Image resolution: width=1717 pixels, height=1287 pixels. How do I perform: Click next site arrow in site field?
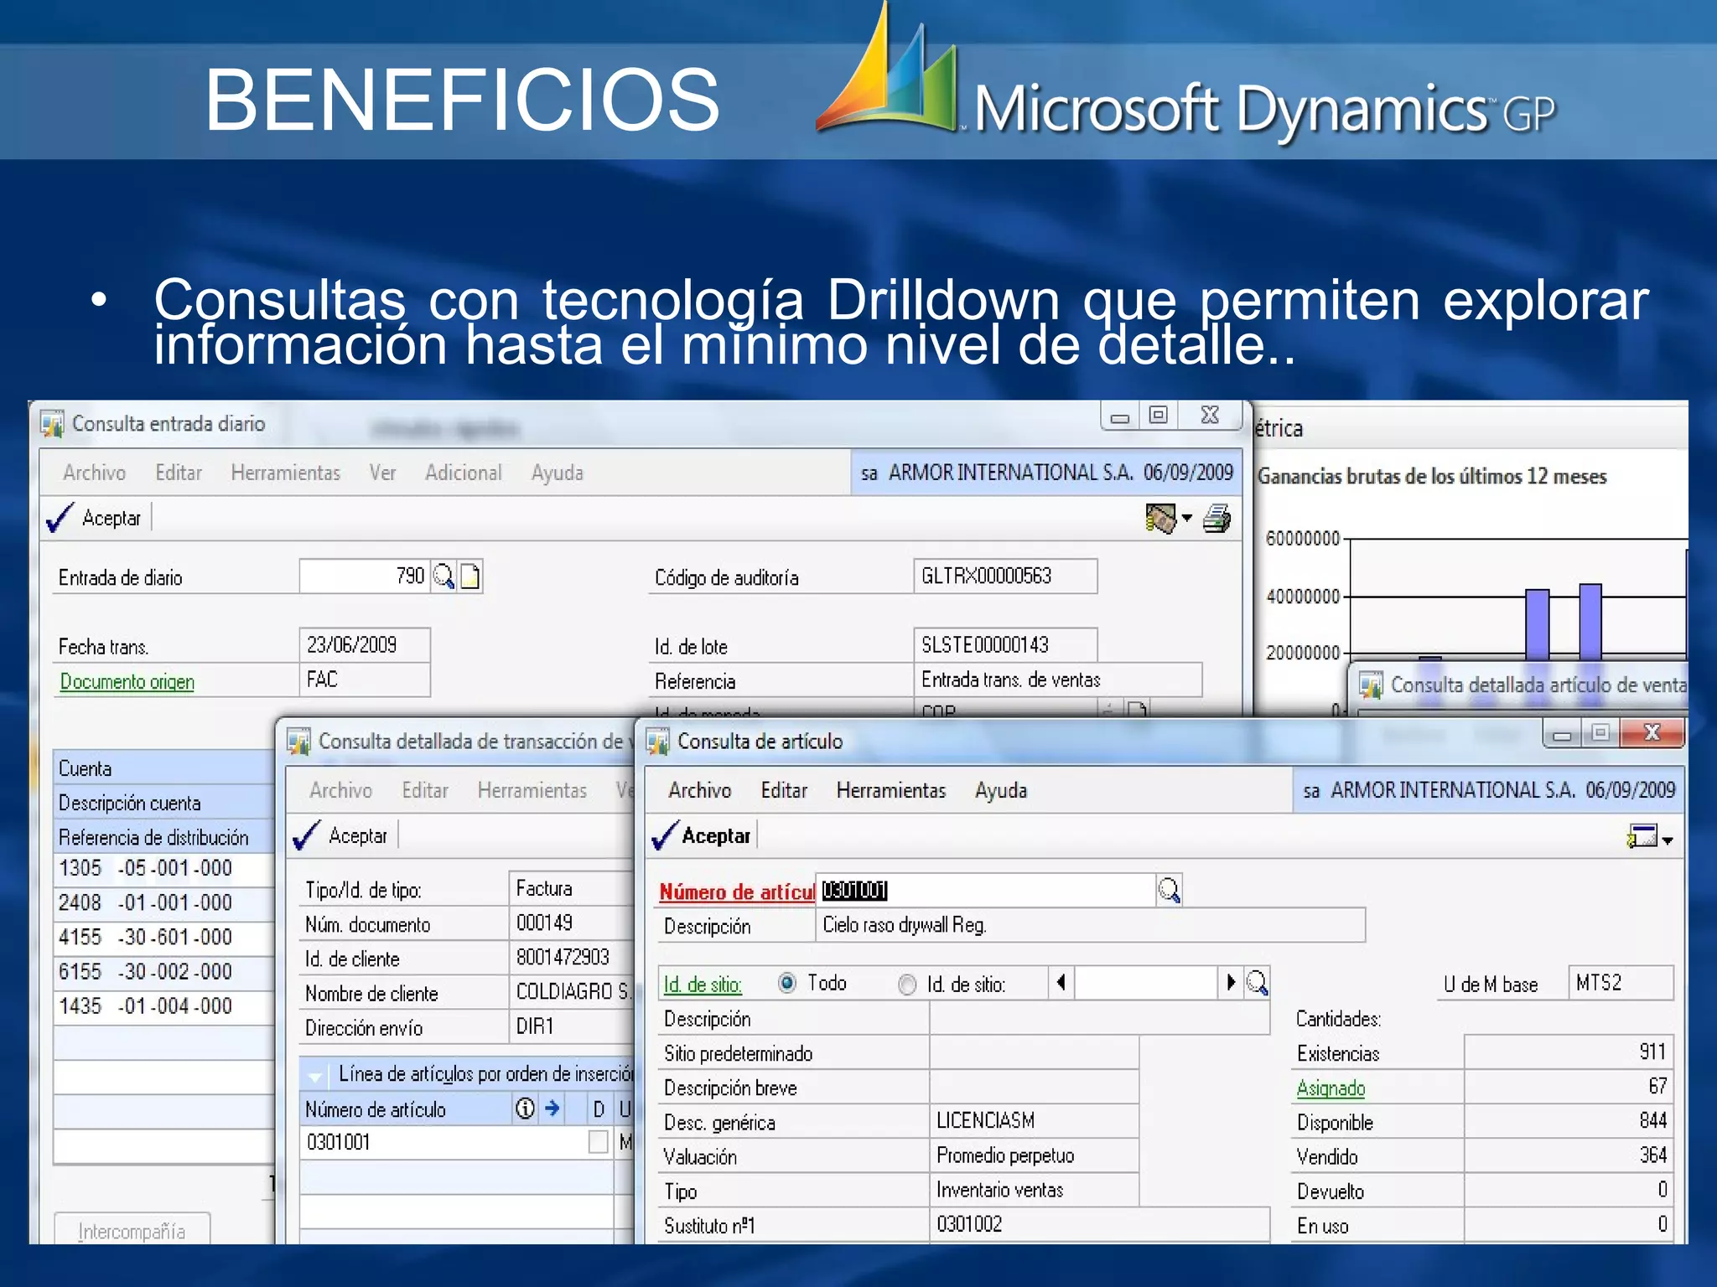pos(1230,982)
